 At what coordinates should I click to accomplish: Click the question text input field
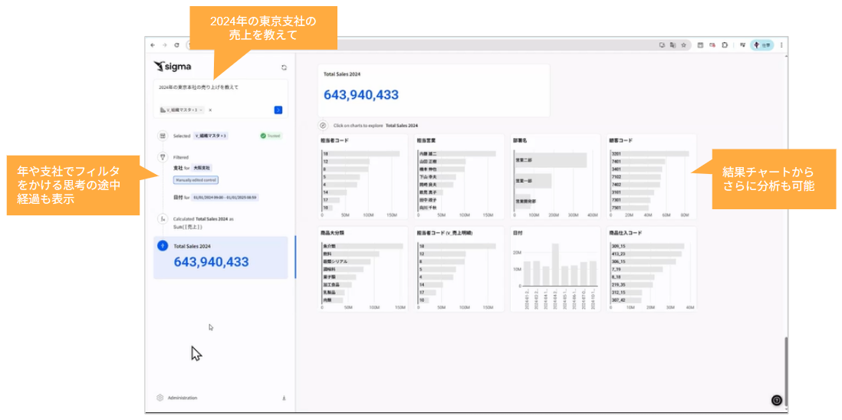click(x=220, y=87)
